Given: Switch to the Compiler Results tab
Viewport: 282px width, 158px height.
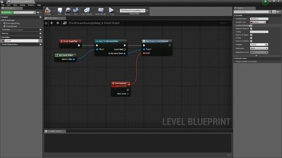Looking at the screenshot, I should [55, 131].
